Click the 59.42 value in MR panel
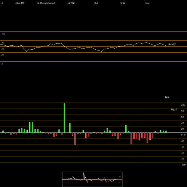This screenshot has height=187, width=187. click(x=174, y=110)
